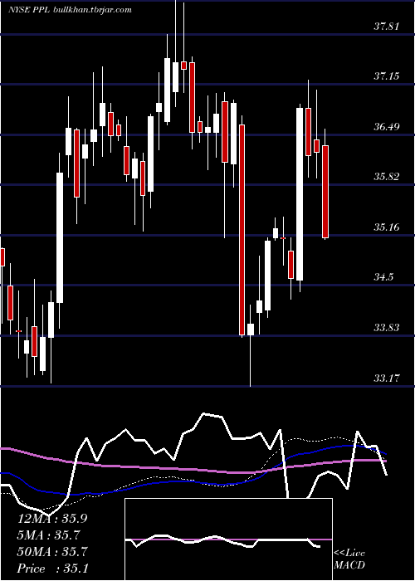Screen dimensions: 415x581
Task: Click the long red candlestick falling to 33.83
Action: [x=242, y=230]
